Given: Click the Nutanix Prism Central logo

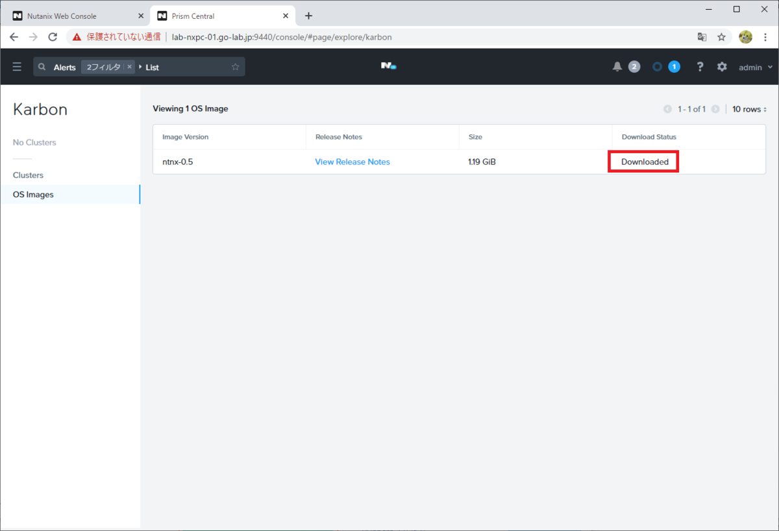Looking at the screenshot, I should (389, 66).
